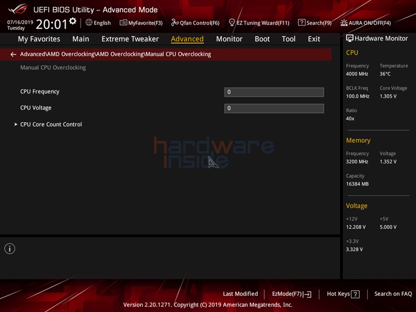416x312 pixels.
Task: Click the 100.0 MHz BCLK value
Action: (358, 96)
